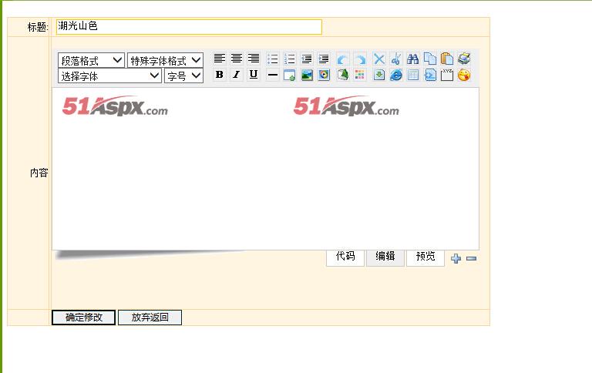This screenshot has height=373, width=592.
Task: Insert a picture into the content
Action: pyautogui.click(x=307, y=75)
